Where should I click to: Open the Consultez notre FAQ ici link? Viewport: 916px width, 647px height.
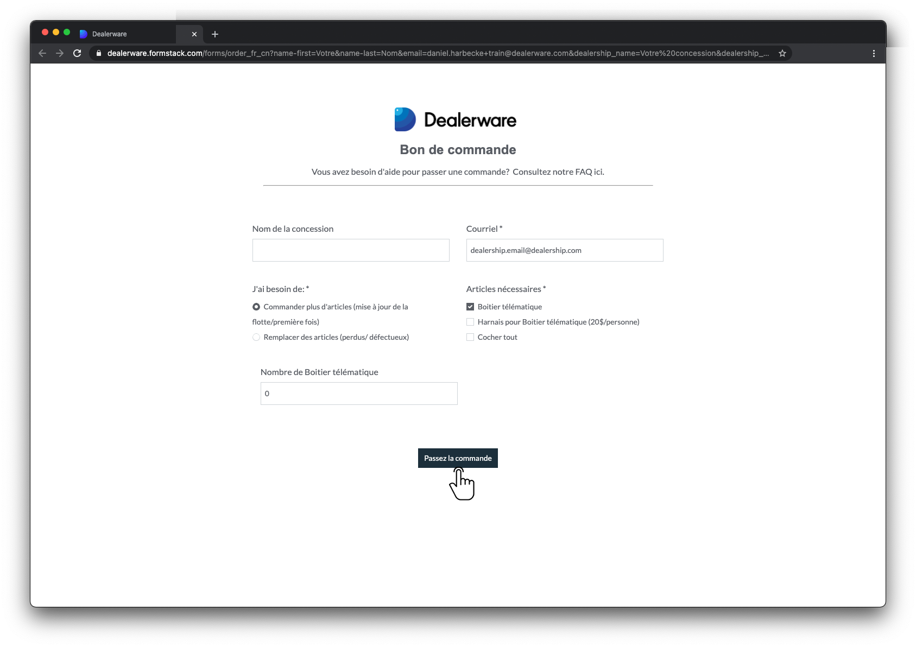coord(558,172)
